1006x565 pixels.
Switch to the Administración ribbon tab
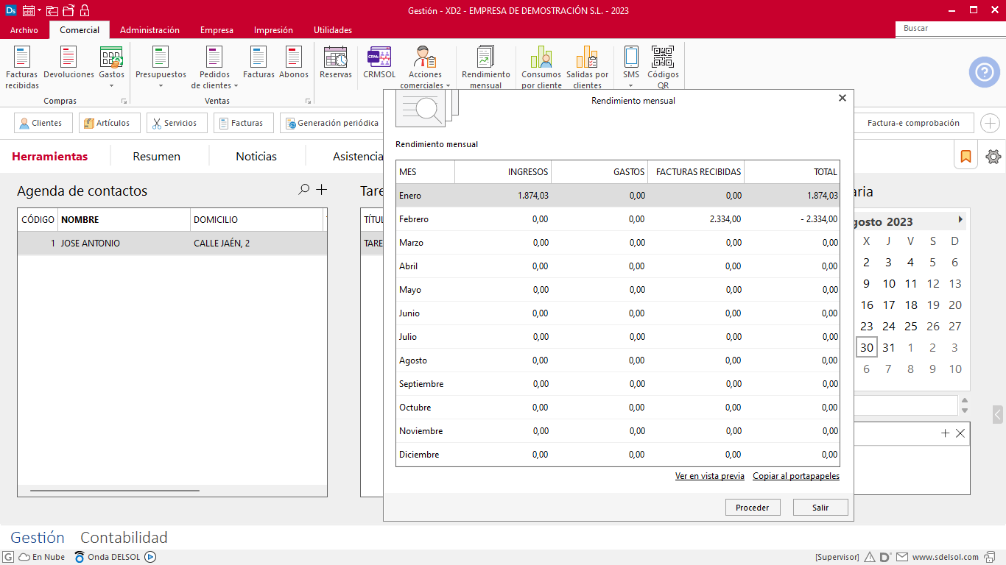pos(150,30)
